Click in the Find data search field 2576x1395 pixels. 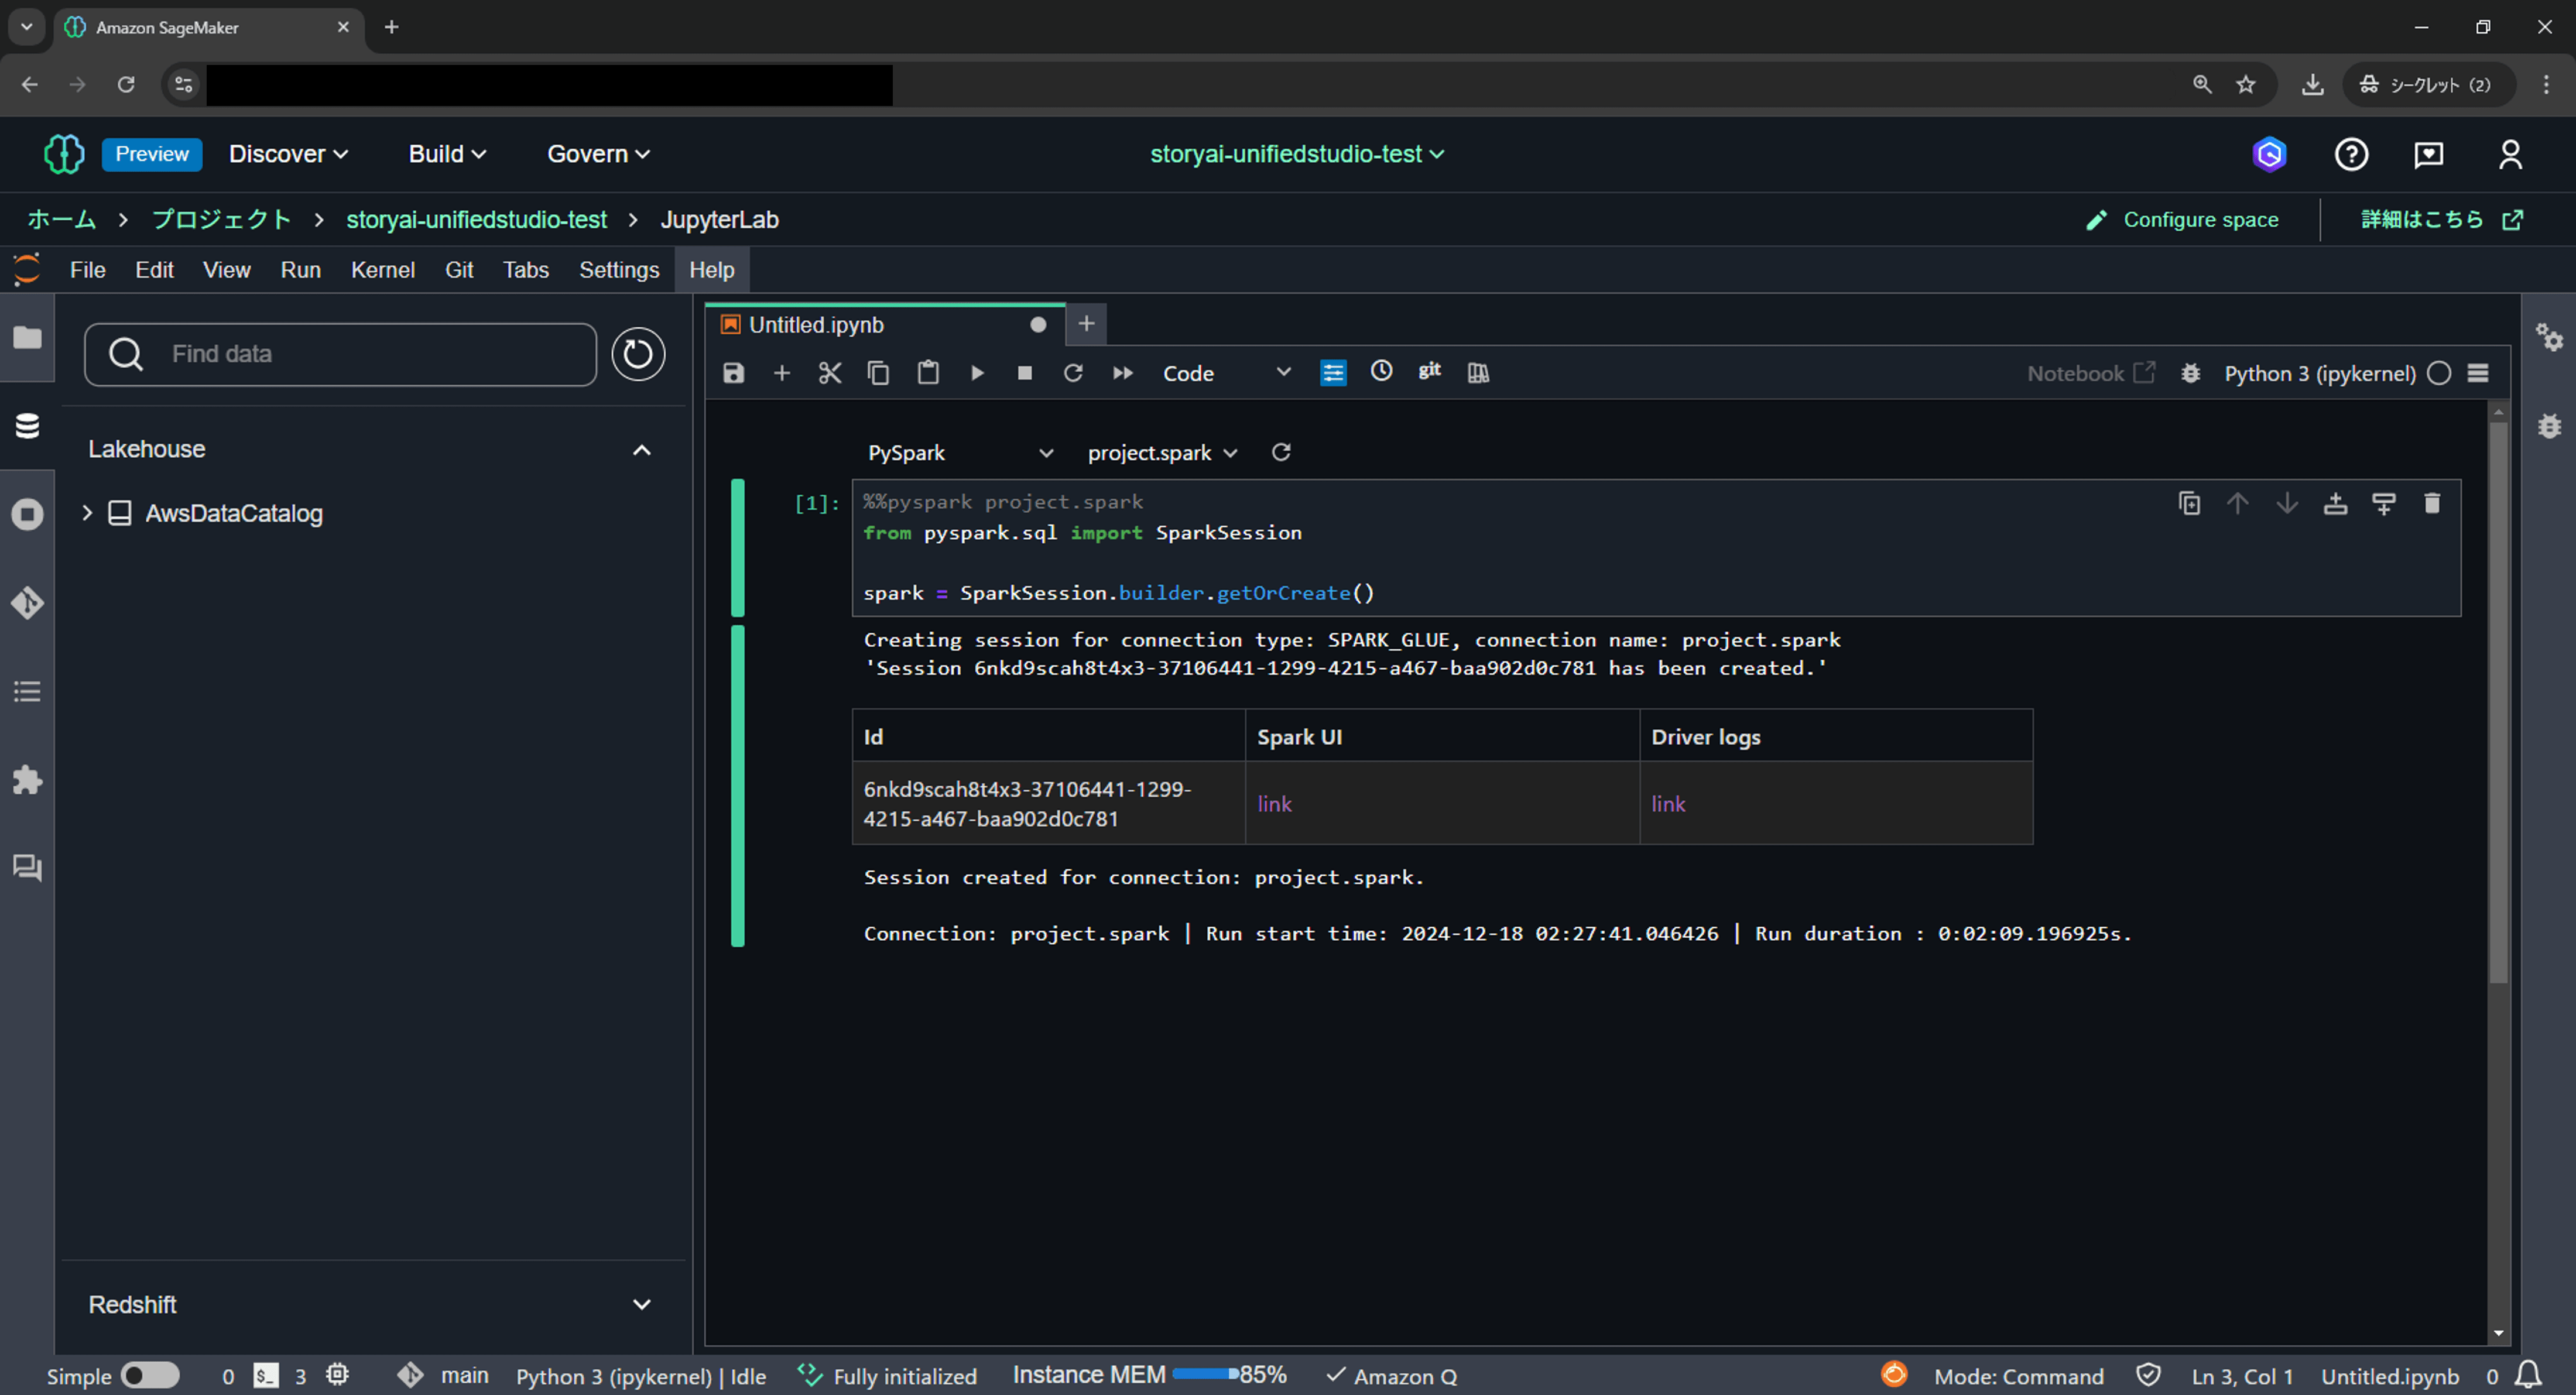point(341,354)
